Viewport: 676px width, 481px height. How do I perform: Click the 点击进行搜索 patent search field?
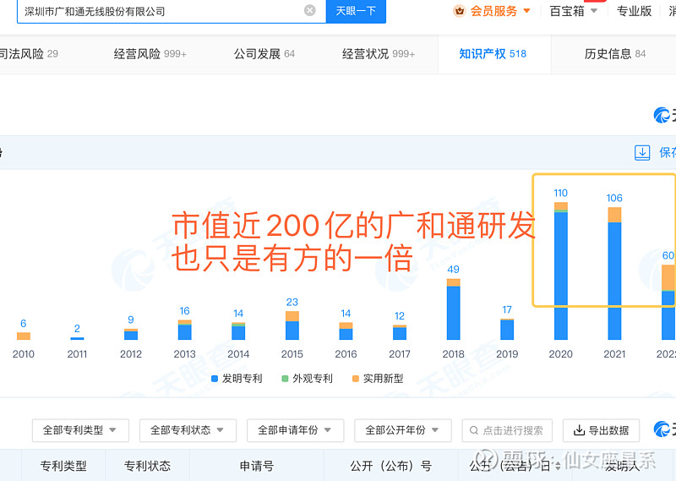point(507,430)
